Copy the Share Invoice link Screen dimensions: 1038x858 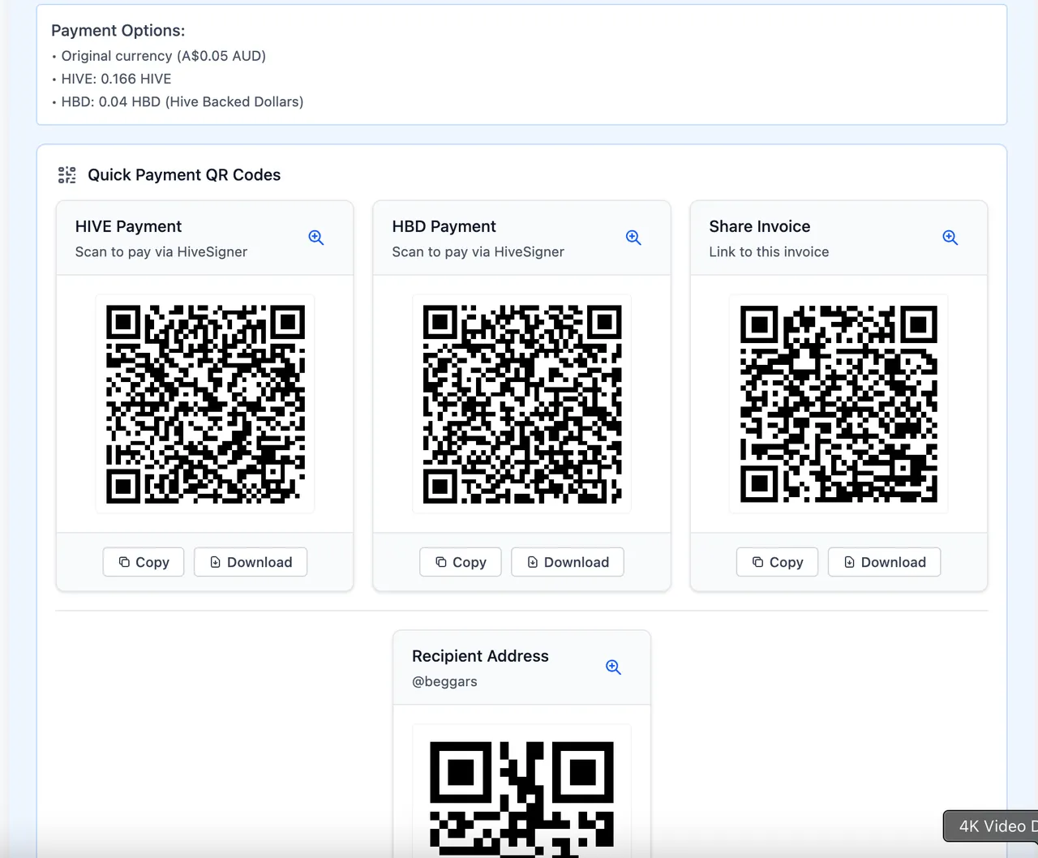(777, 562)
